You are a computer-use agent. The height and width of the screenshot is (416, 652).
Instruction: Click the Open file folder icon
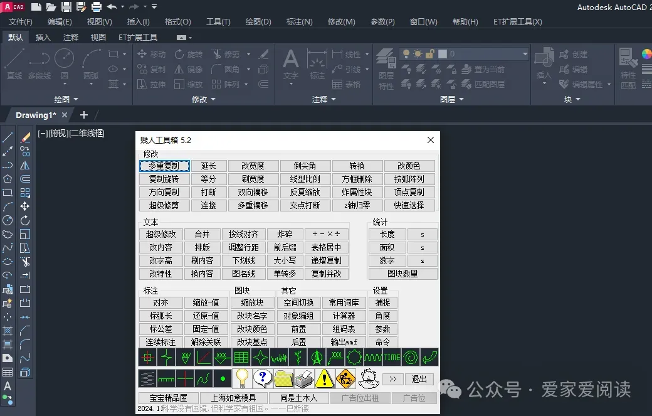(x=51, y=7)
